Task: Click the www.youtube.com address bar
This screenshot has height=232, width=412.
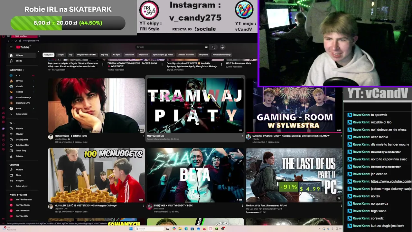Action: (x=31, y=41)
